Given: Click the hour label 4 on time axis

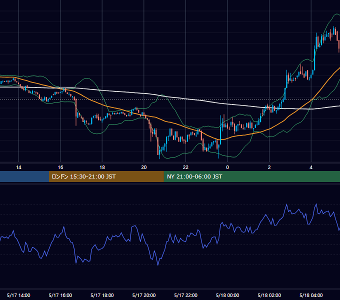Looking at the screenshot, I should 311,167.
